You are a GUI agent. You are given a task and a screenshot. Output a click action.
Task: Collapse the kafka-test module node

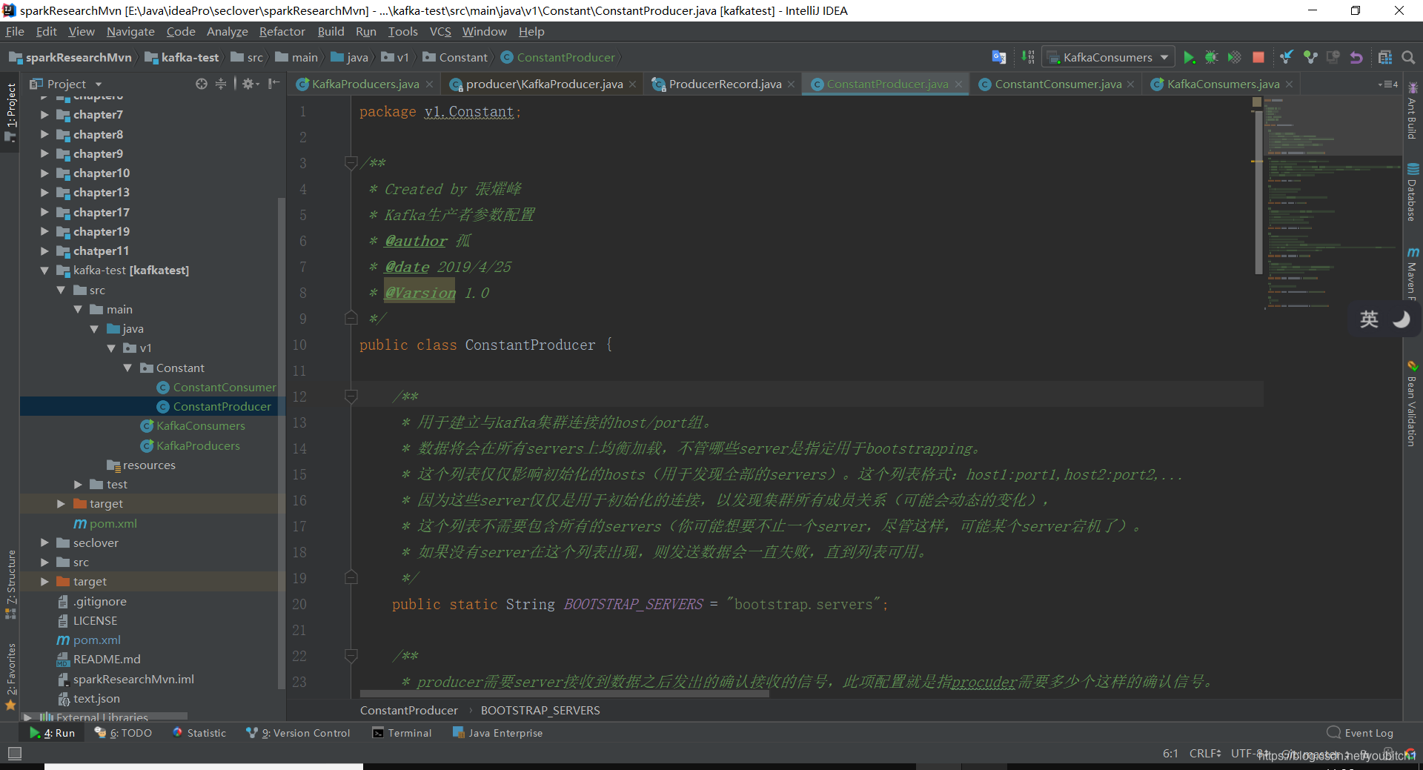tap(44, 271)
